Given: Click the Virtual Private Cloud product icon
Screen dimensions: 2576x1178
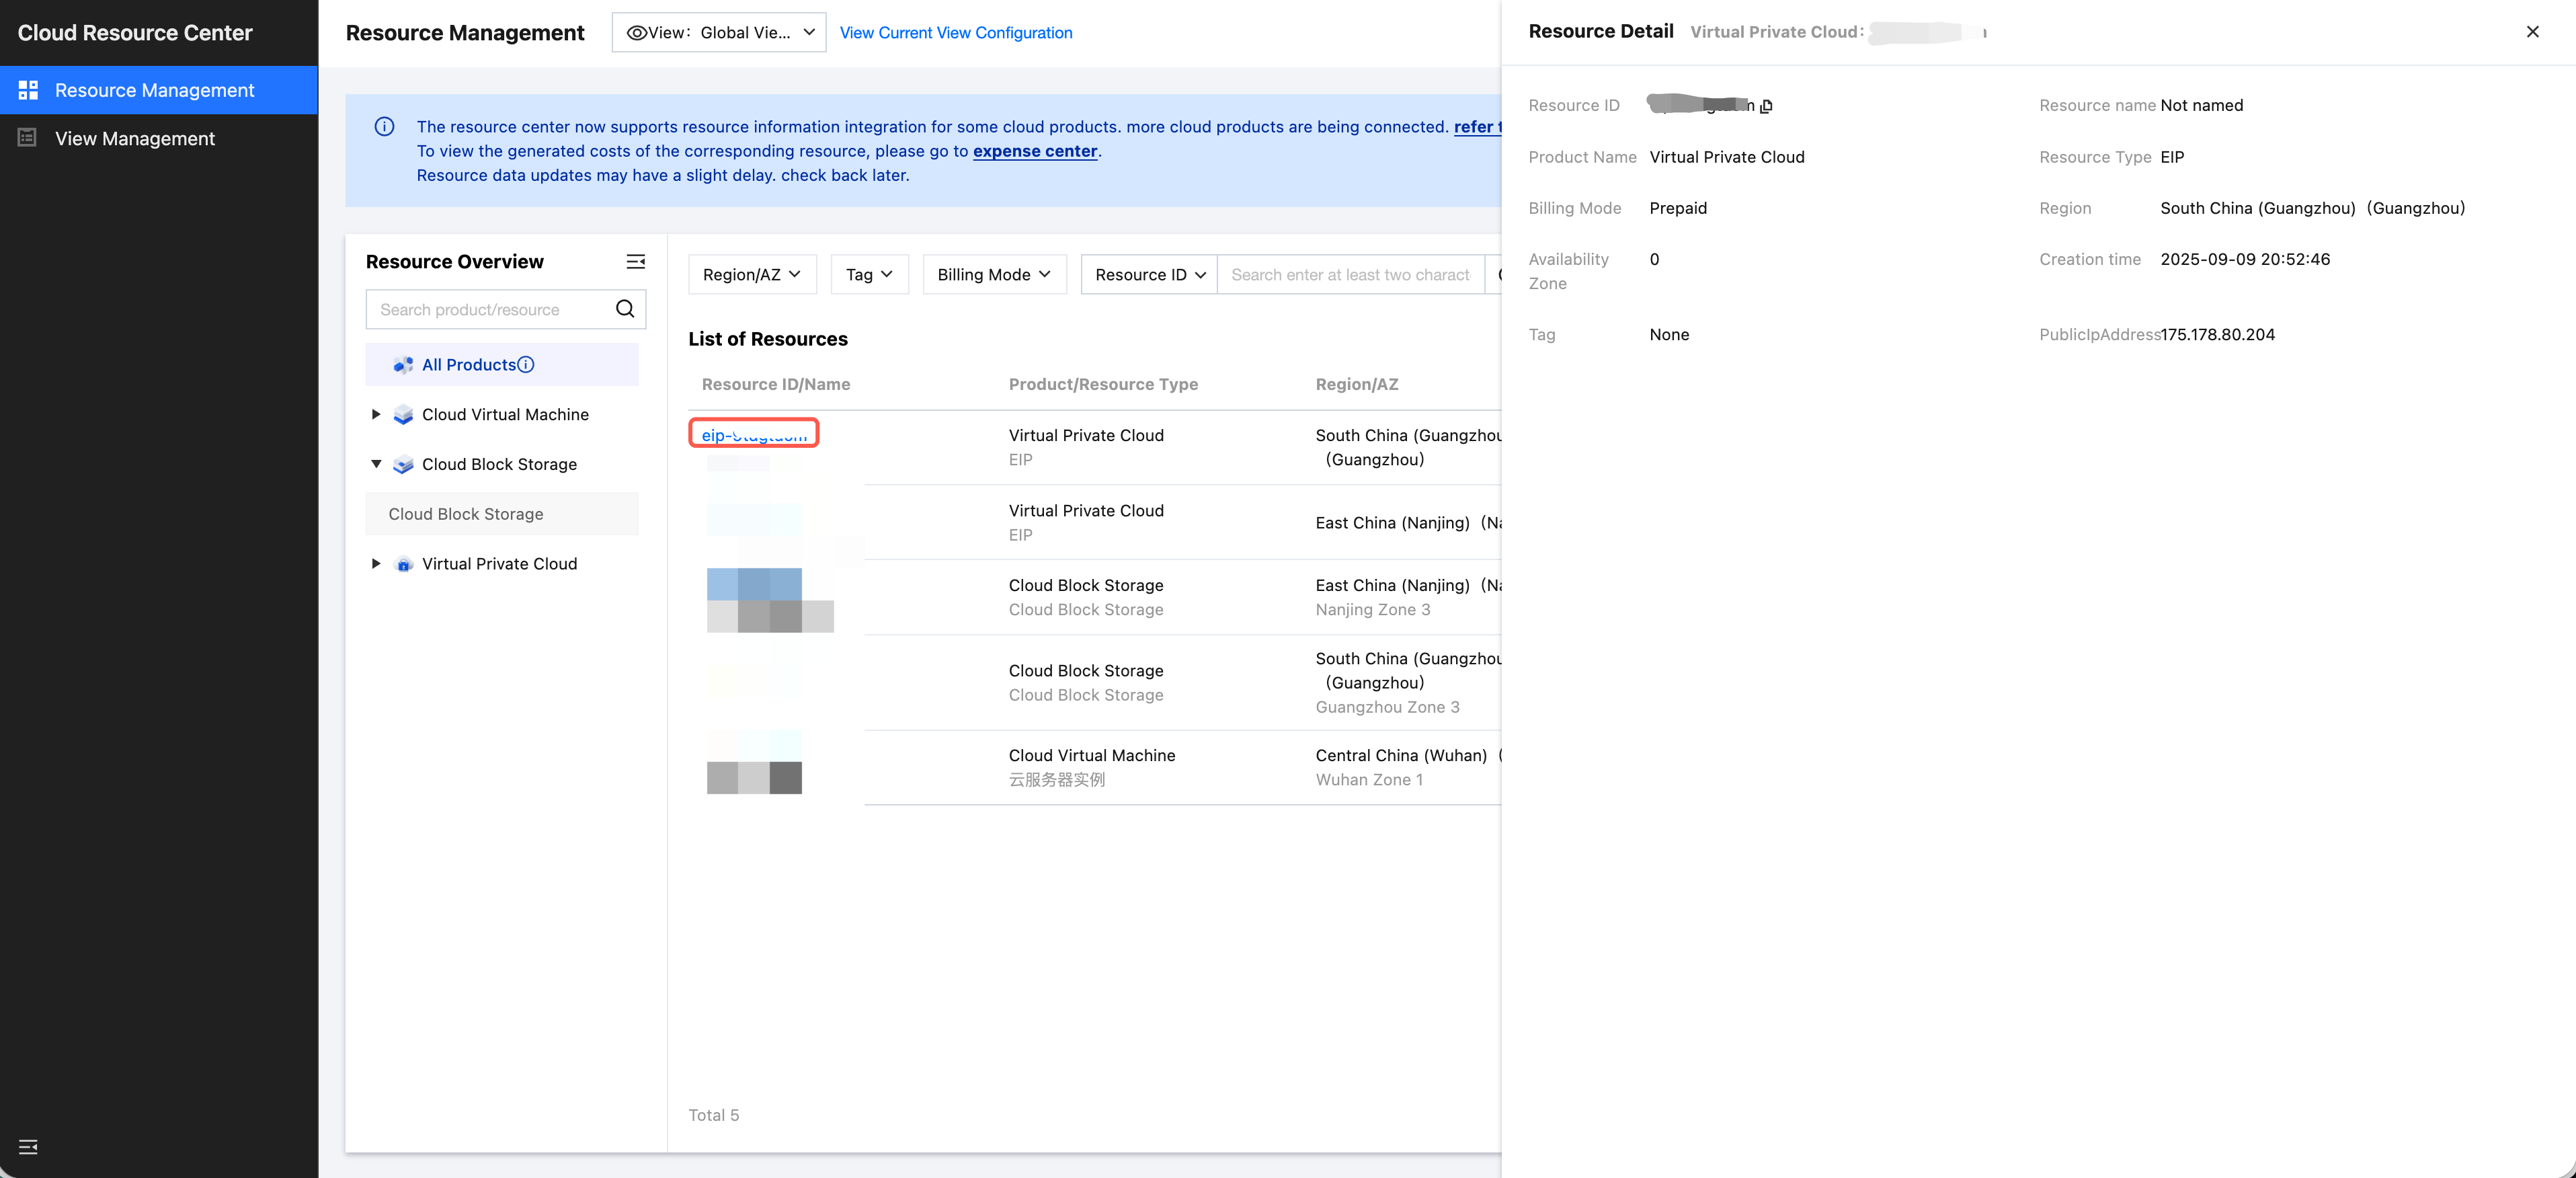Looking at the screenshot, I should (403, 564).
